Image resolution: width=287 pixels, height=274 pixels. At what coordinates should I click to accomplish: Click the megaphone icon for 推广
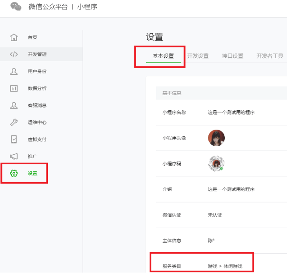(x=14, y=157)
